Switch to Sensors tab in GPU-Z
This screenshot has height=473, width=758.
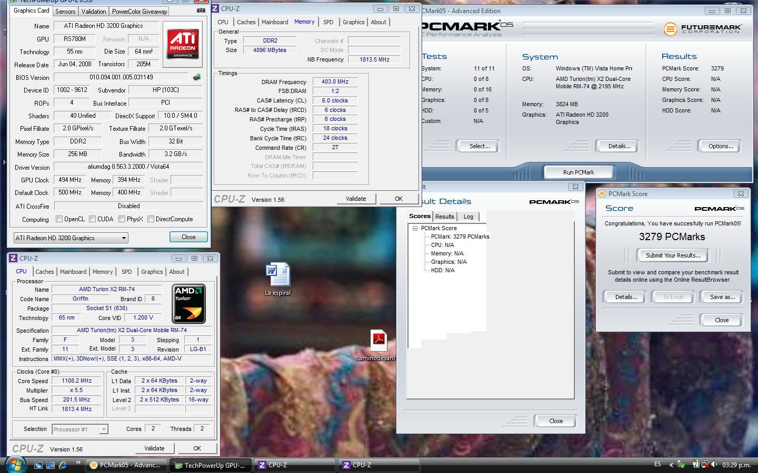click(65, 11)
